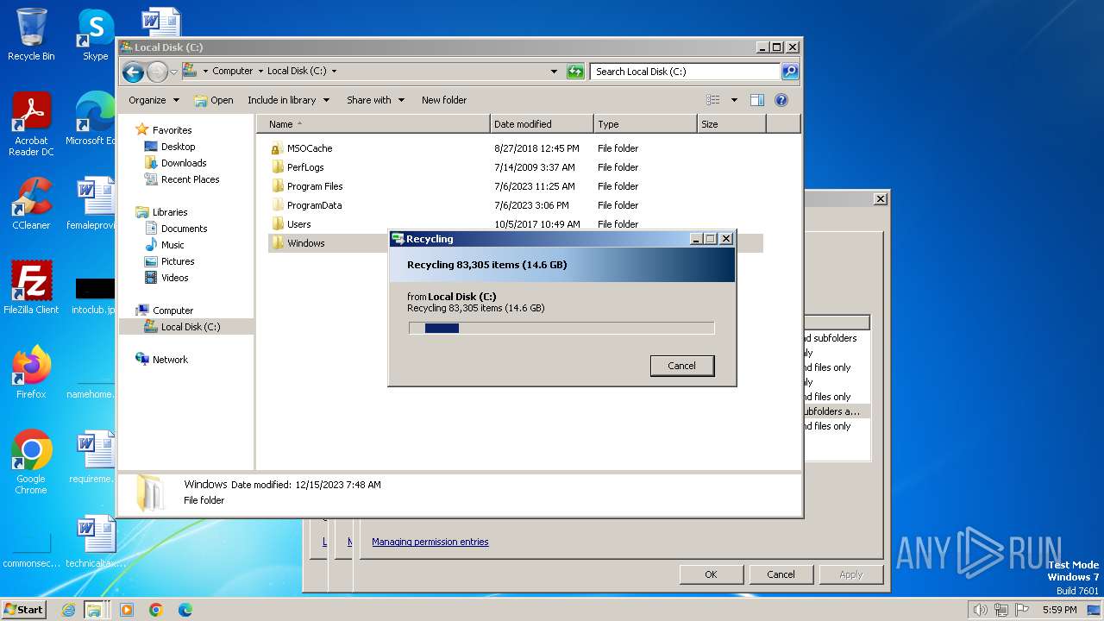
Task: Open the address bar history dropdown
Action: coord(554,72)
